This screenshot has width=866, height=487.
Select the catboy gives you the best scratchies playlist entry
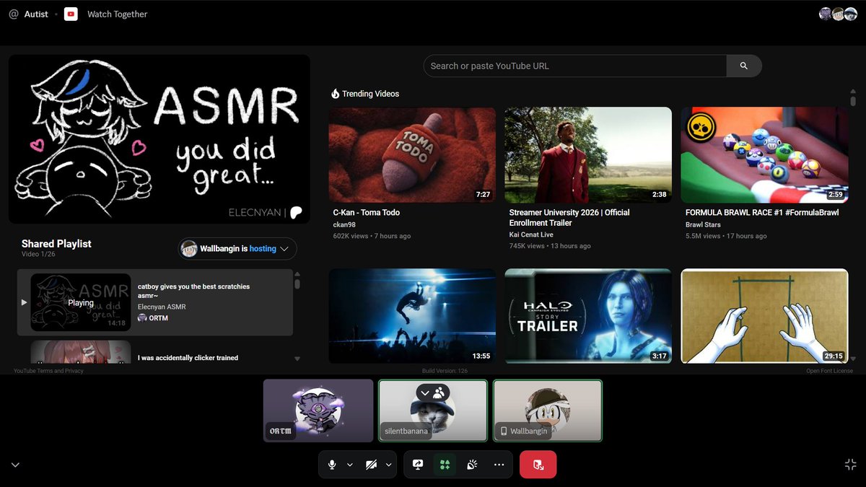(154, 302)
